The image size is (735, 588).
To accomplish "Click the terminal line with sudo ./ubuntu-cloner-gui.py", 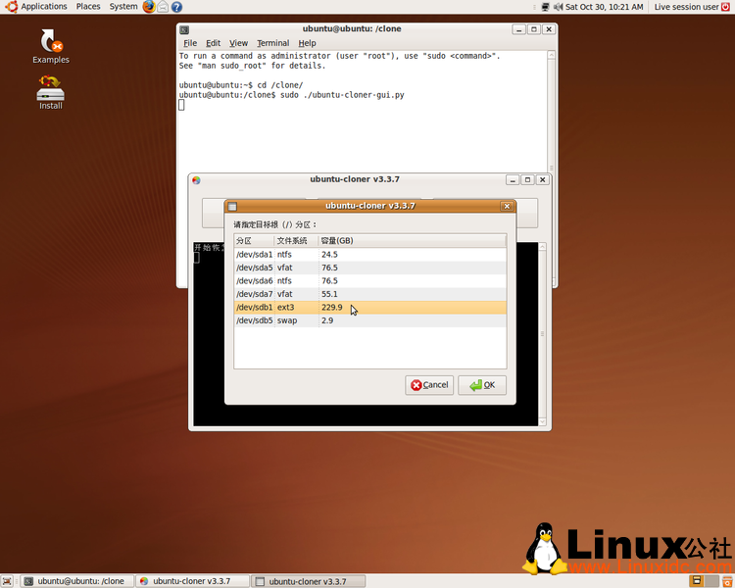I will point(292,95).
